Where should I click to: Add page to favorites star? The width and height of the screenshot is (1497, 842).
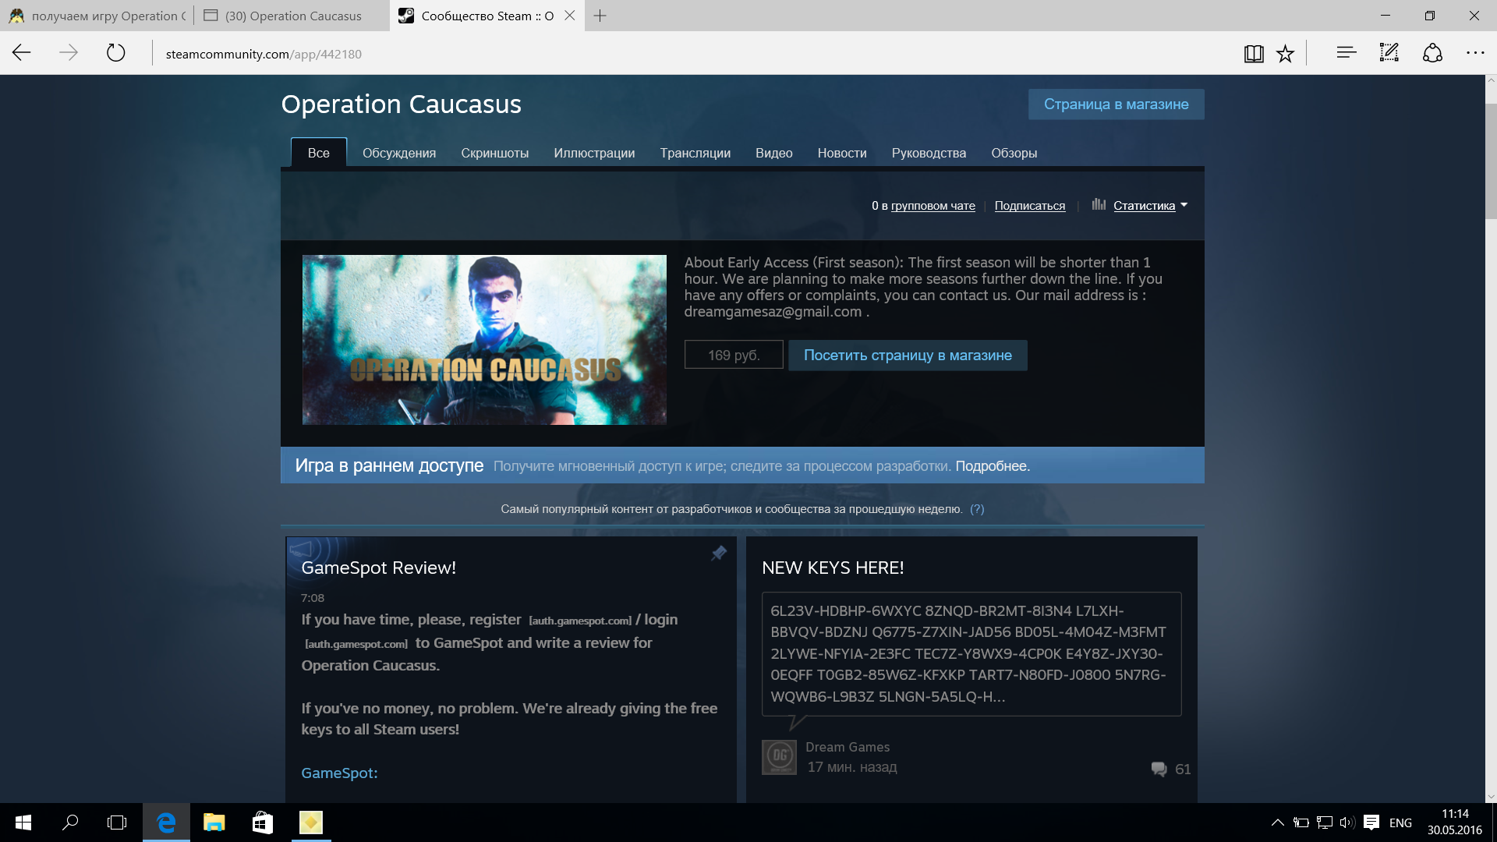point(1285,53)
